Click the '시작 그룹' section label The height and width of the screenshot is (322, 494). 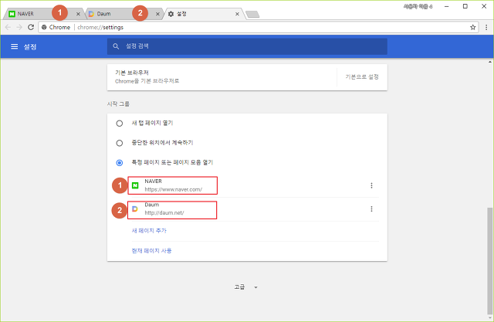pos(118,103)
